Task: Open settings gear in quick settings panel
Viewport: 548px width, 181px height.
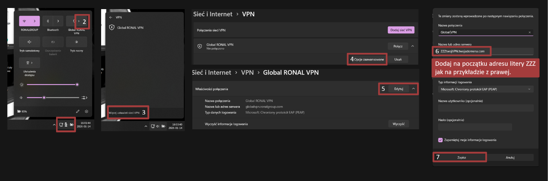Action: (x=87, y=111)
